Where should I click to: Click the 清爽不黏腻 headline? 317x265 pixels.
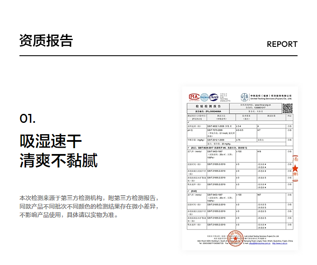click(59, 160)
